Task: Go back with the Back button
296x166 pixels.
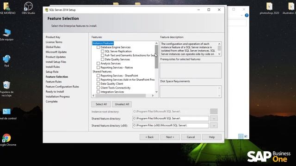Action: point(149,137)
